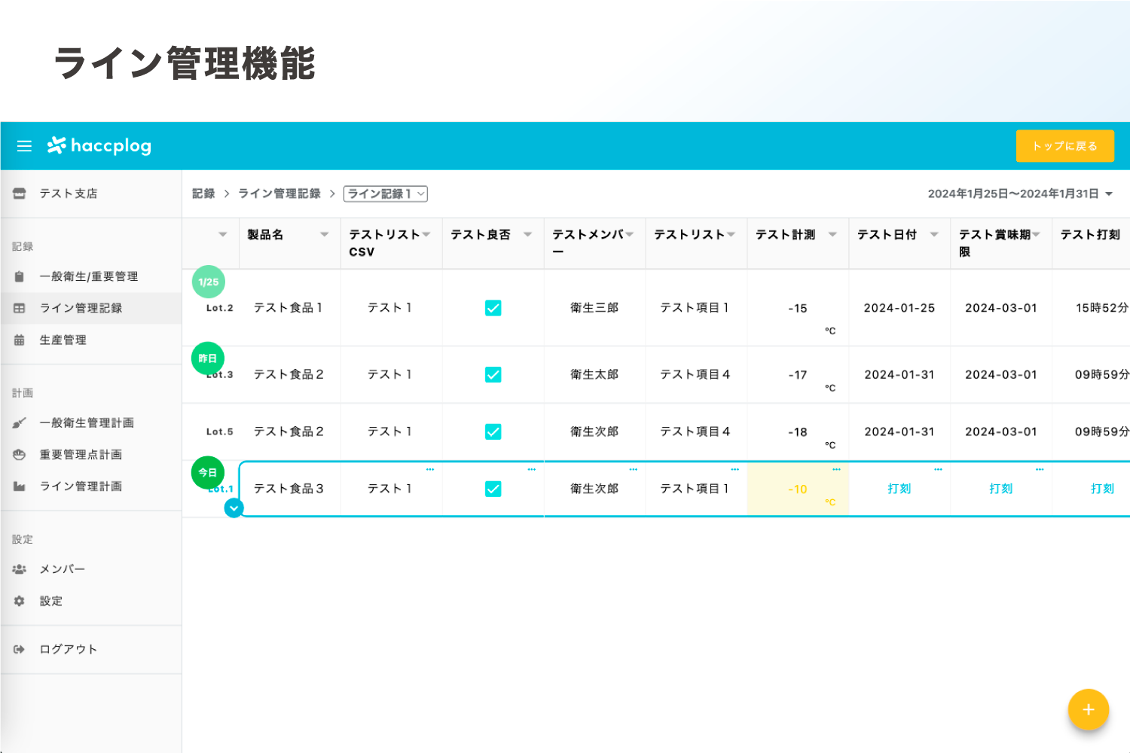This screenshot has height=753, width=1130.
Task: Click 打刻 in the テスト日付 column
Action: click(x=899, y=489)
